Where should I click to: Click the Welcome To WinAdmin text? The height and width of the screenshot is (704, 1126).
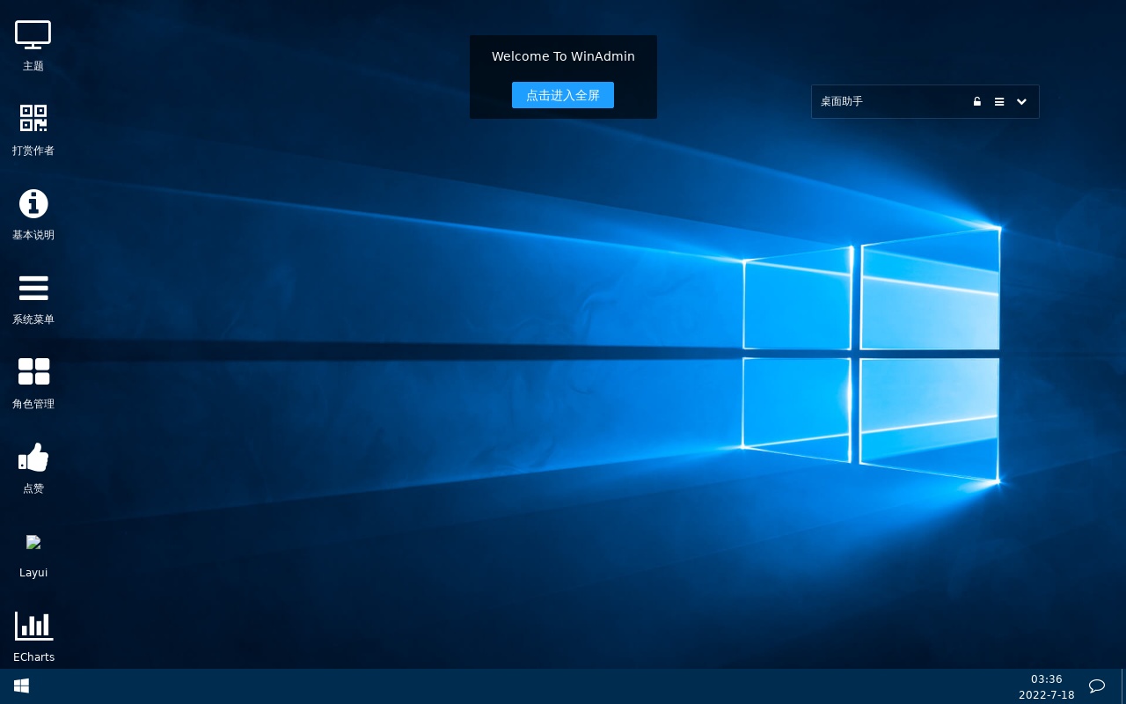563,56
